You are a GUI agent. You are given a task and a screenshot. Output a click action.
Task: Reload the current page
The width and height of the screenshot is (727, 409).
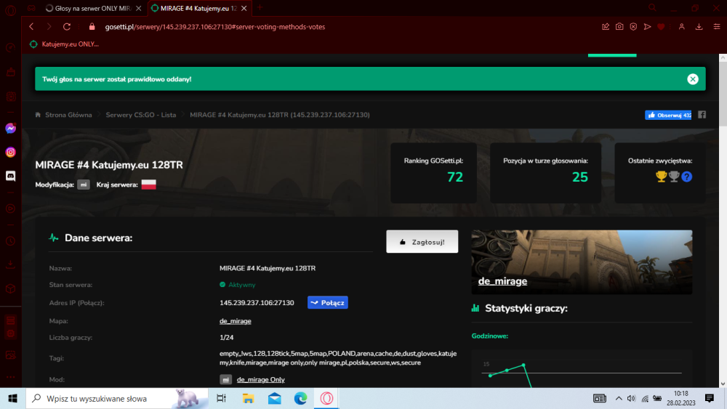[67, 27]
